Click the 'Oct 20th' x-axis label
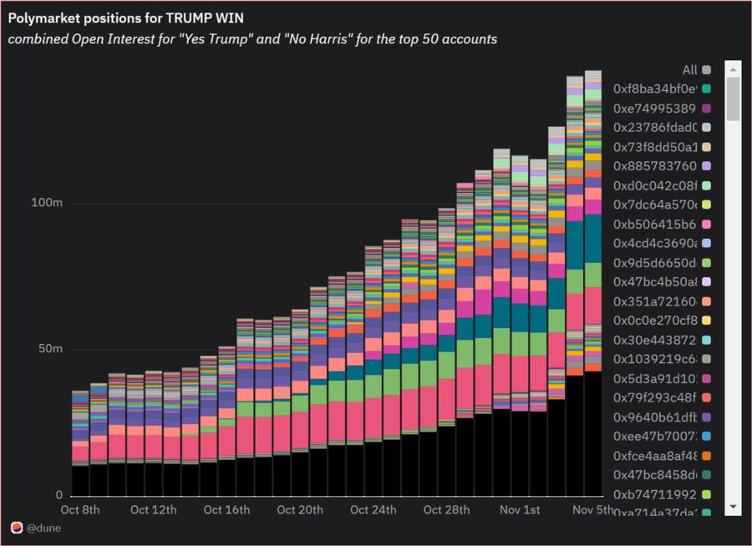The height and width of the screenshot is (546, 752). (x=300, y=509)
